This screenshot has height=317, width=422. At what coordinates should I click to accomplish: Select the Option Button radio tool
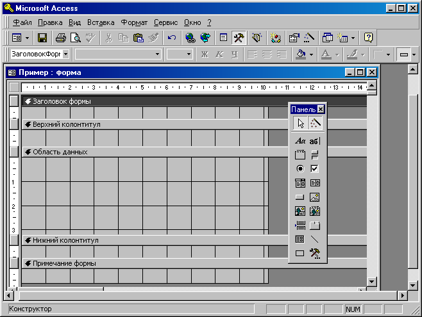tap(300, 168)
